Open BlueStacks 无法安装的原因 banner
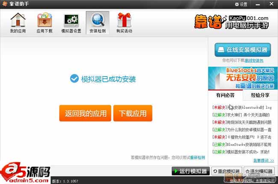 (243, 78)
